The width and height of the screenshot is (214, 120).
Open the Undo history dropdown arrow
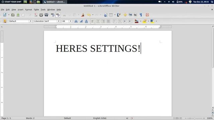pos(93,15)
